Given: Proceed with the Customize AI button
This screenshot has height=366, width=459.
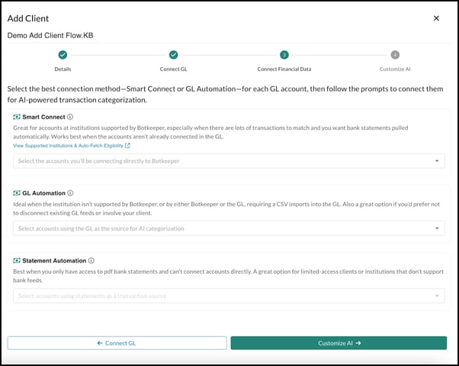Looking at the screenshot, I should [x=339, y=343].
